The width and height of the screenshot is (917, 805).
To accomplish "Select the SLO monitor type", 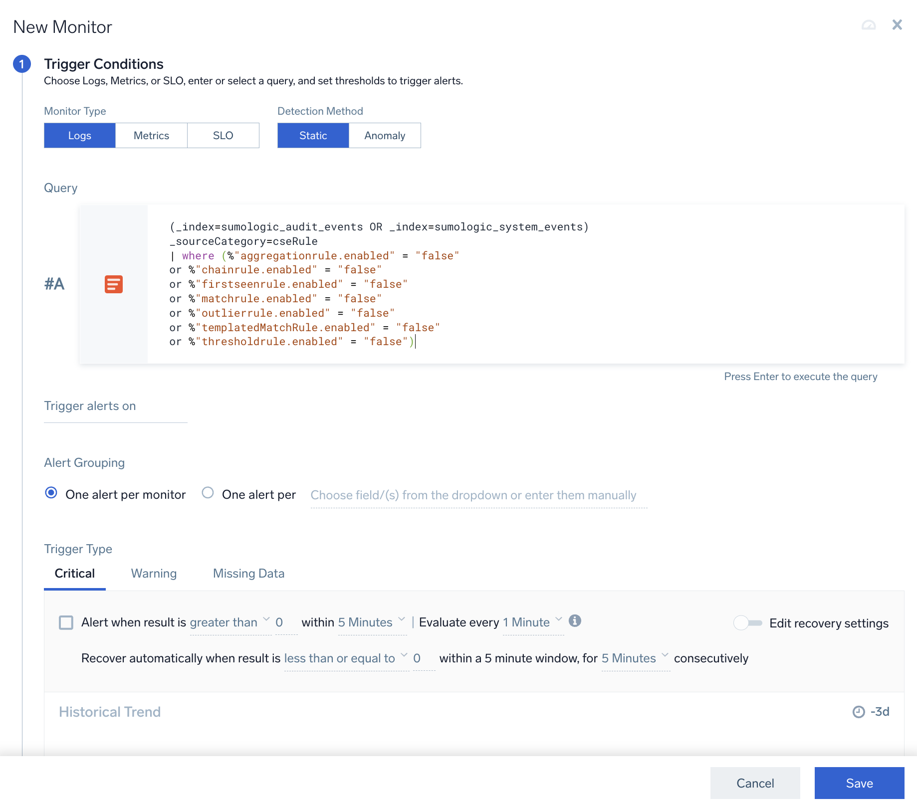I will [223, 135].
